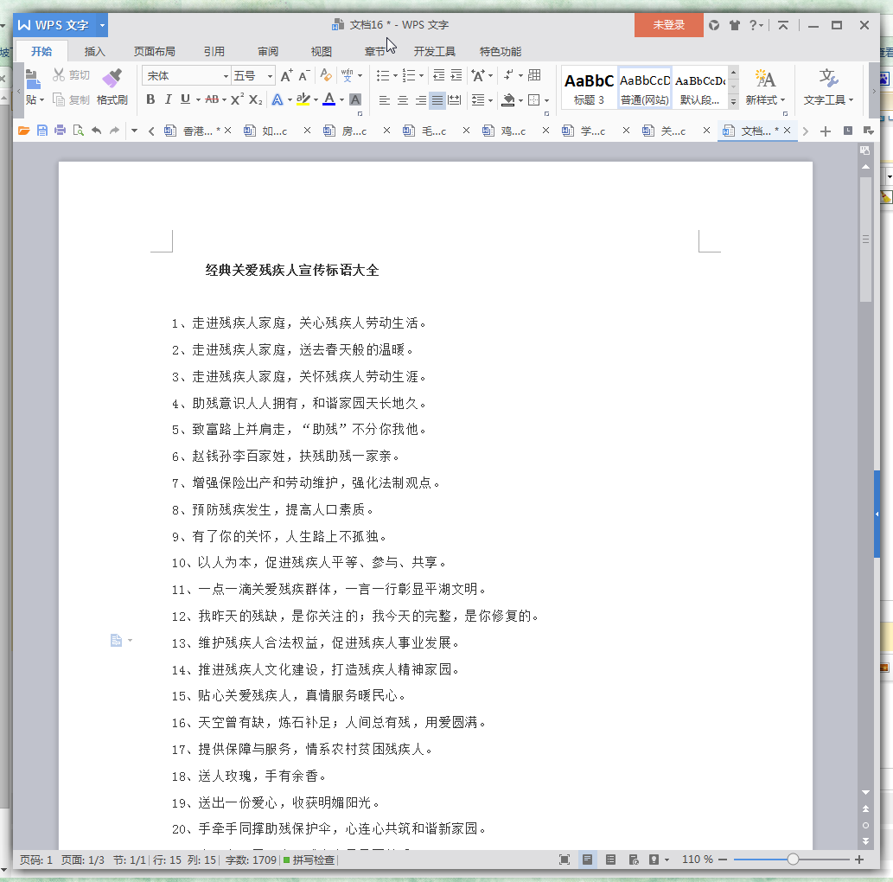Apply blue font color A
This screenshot has width=893, height=882.
pos(328,99)
